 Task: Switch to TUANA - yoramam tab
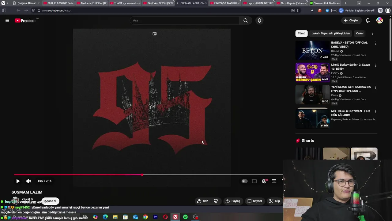[x=125, y=3]
